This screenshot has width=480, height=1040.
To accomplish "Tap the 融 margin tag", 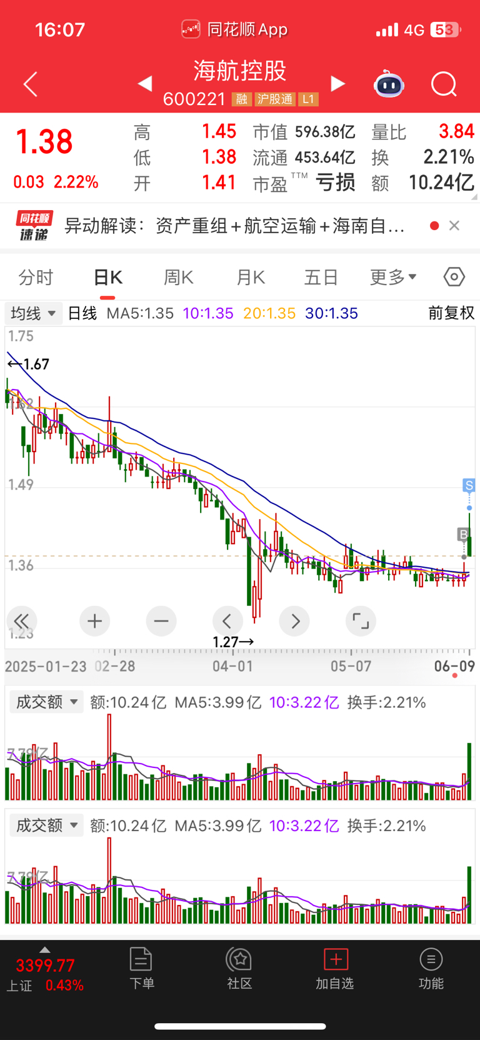I will pos(241,99).
